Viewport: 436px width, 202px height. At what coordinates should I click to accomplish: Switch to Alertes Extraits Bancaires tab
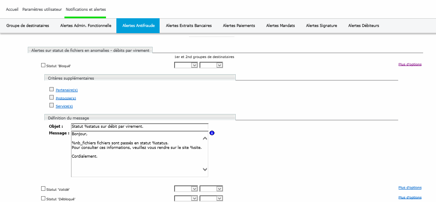189,26
